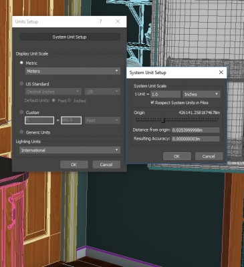Toggle Respect System Units in Files checkbox
This screenshot has height=267, width=244.
pyautogui.click(x=152, y=103)
